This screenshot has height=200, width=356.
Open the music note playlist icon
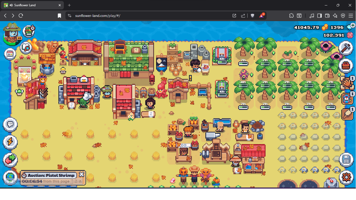311,16
